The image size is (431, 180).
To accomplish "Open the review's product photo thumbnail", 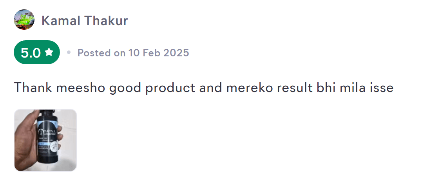I will [x=45, y=140].
